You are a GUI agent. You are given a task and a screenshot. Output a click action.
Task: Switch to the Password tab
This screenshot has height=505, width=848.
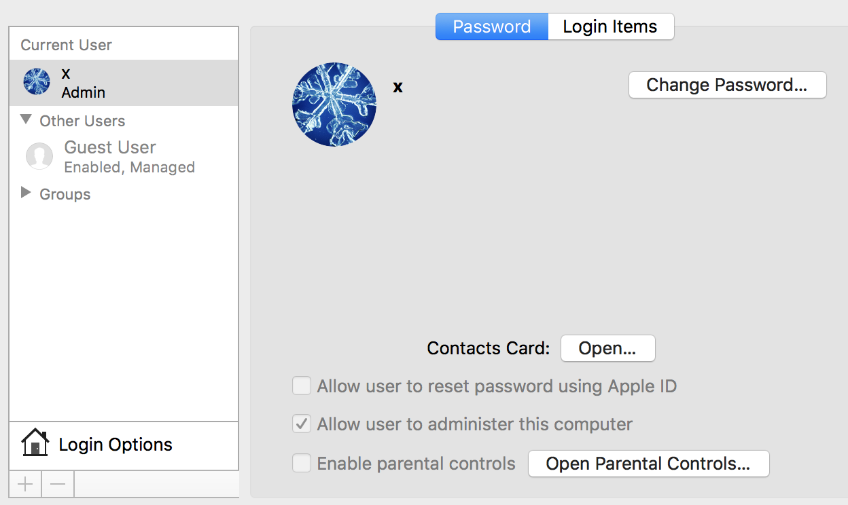point(491,26)
